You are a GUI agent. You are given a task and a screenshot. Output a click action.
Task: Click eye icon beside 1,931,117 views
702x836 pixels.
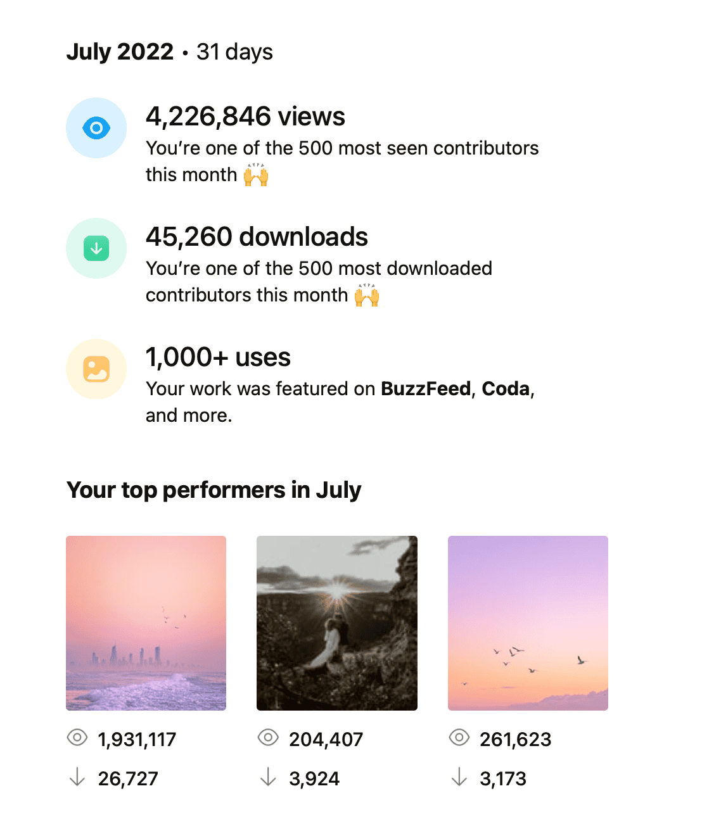(77, 738)
